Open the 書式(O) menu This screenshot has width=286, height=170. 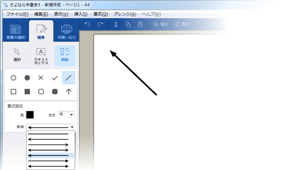click(x=101, y=14)
